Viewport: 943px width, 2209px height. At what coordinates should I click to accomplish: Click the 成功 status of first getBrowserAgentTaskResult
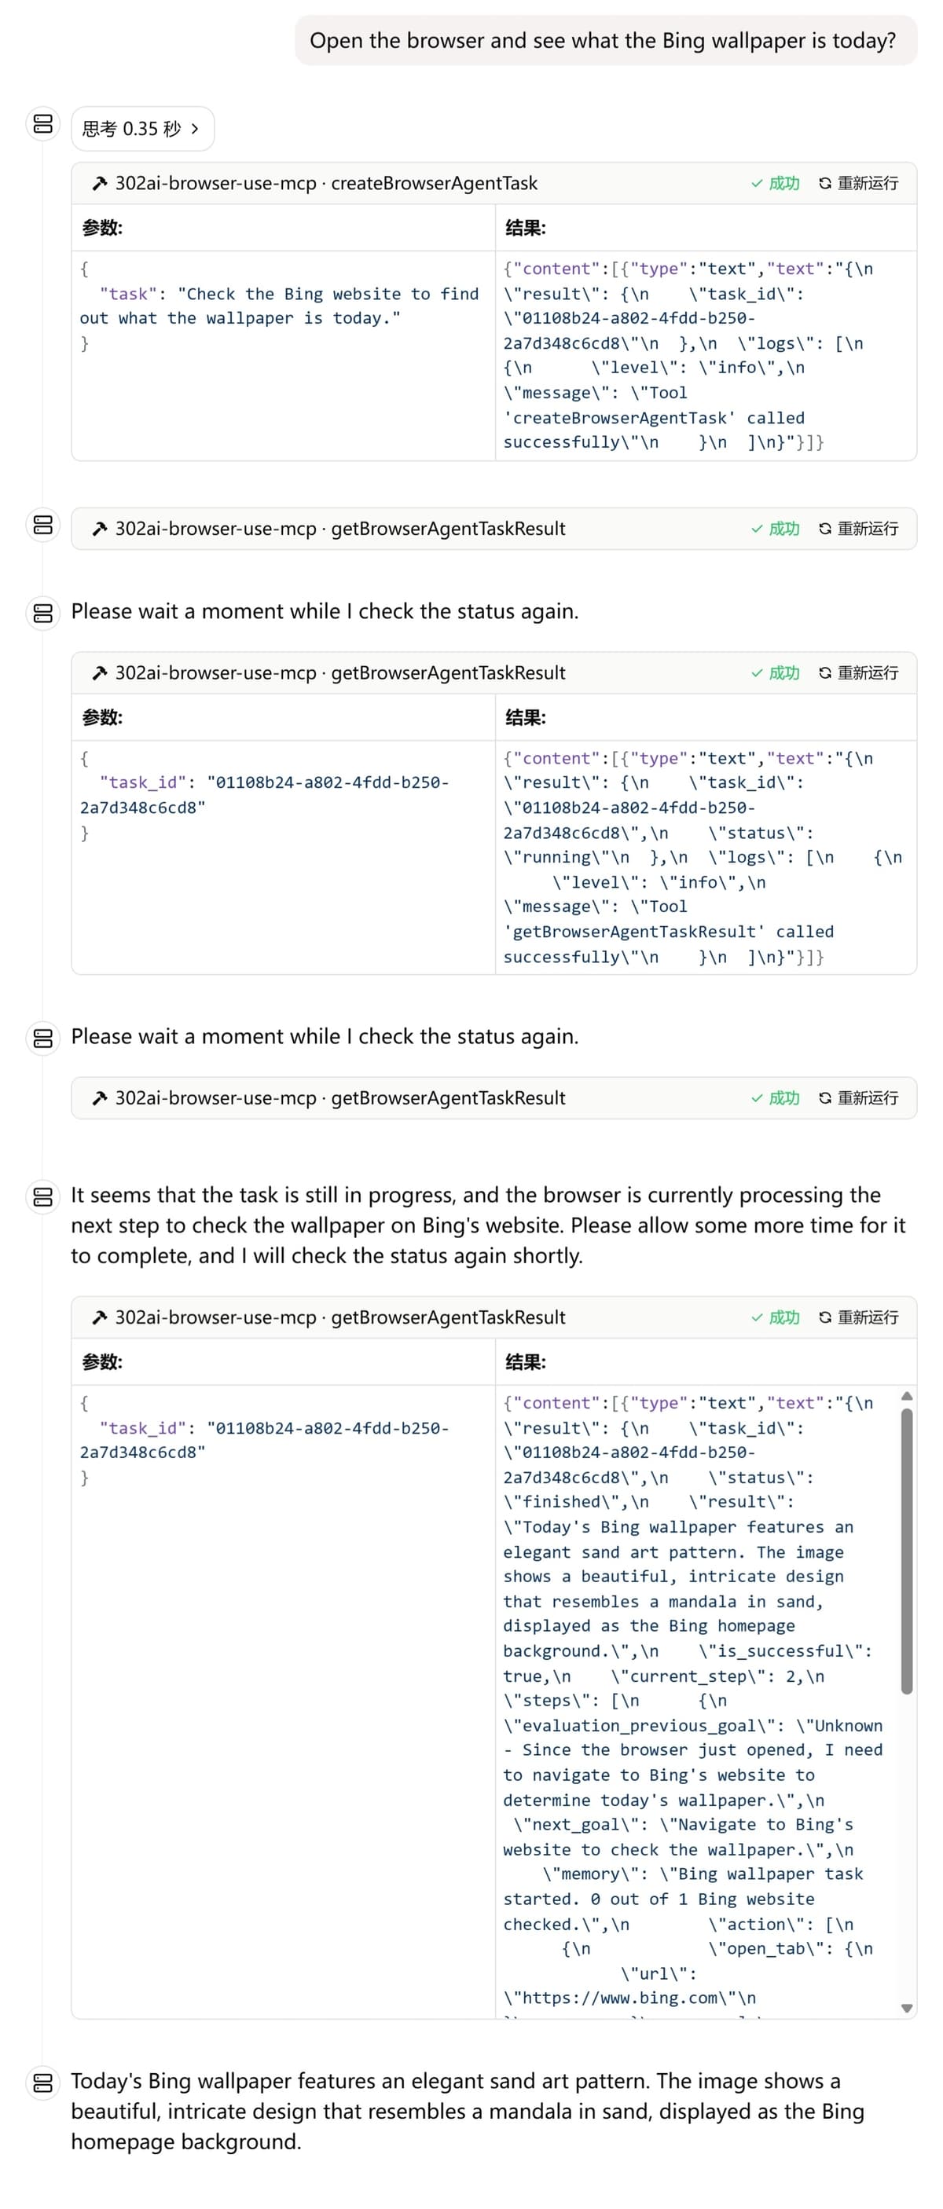pos(775,528)
